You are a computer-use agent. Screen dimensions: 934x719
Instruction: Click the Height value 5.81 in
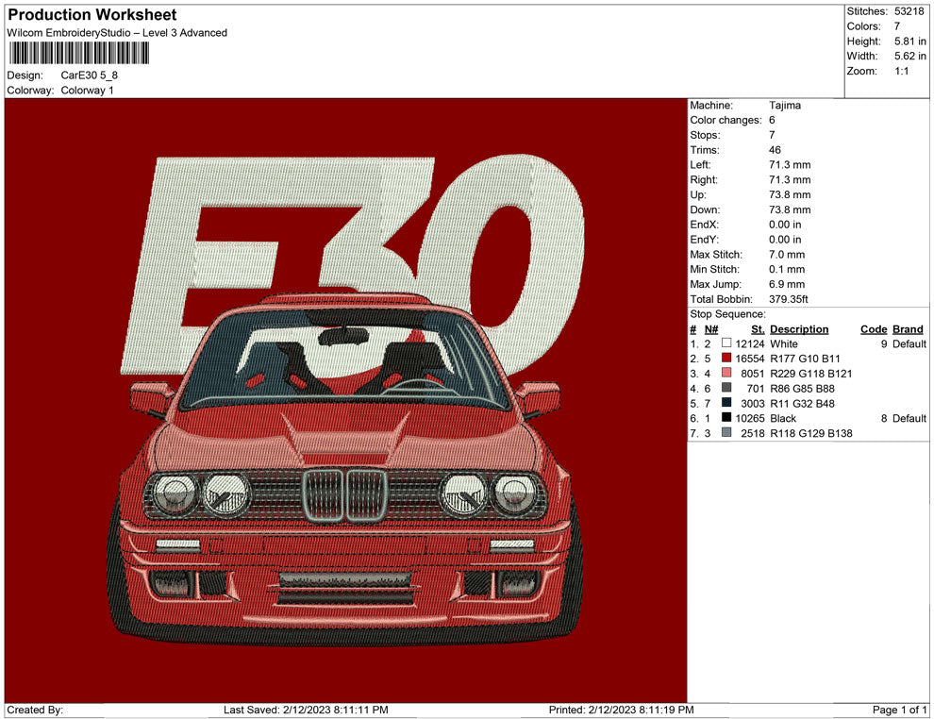coord(909,42)
